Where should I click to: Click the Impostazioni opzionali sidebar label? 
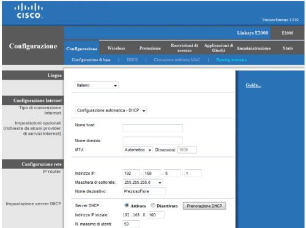click(x=32, y=128)
